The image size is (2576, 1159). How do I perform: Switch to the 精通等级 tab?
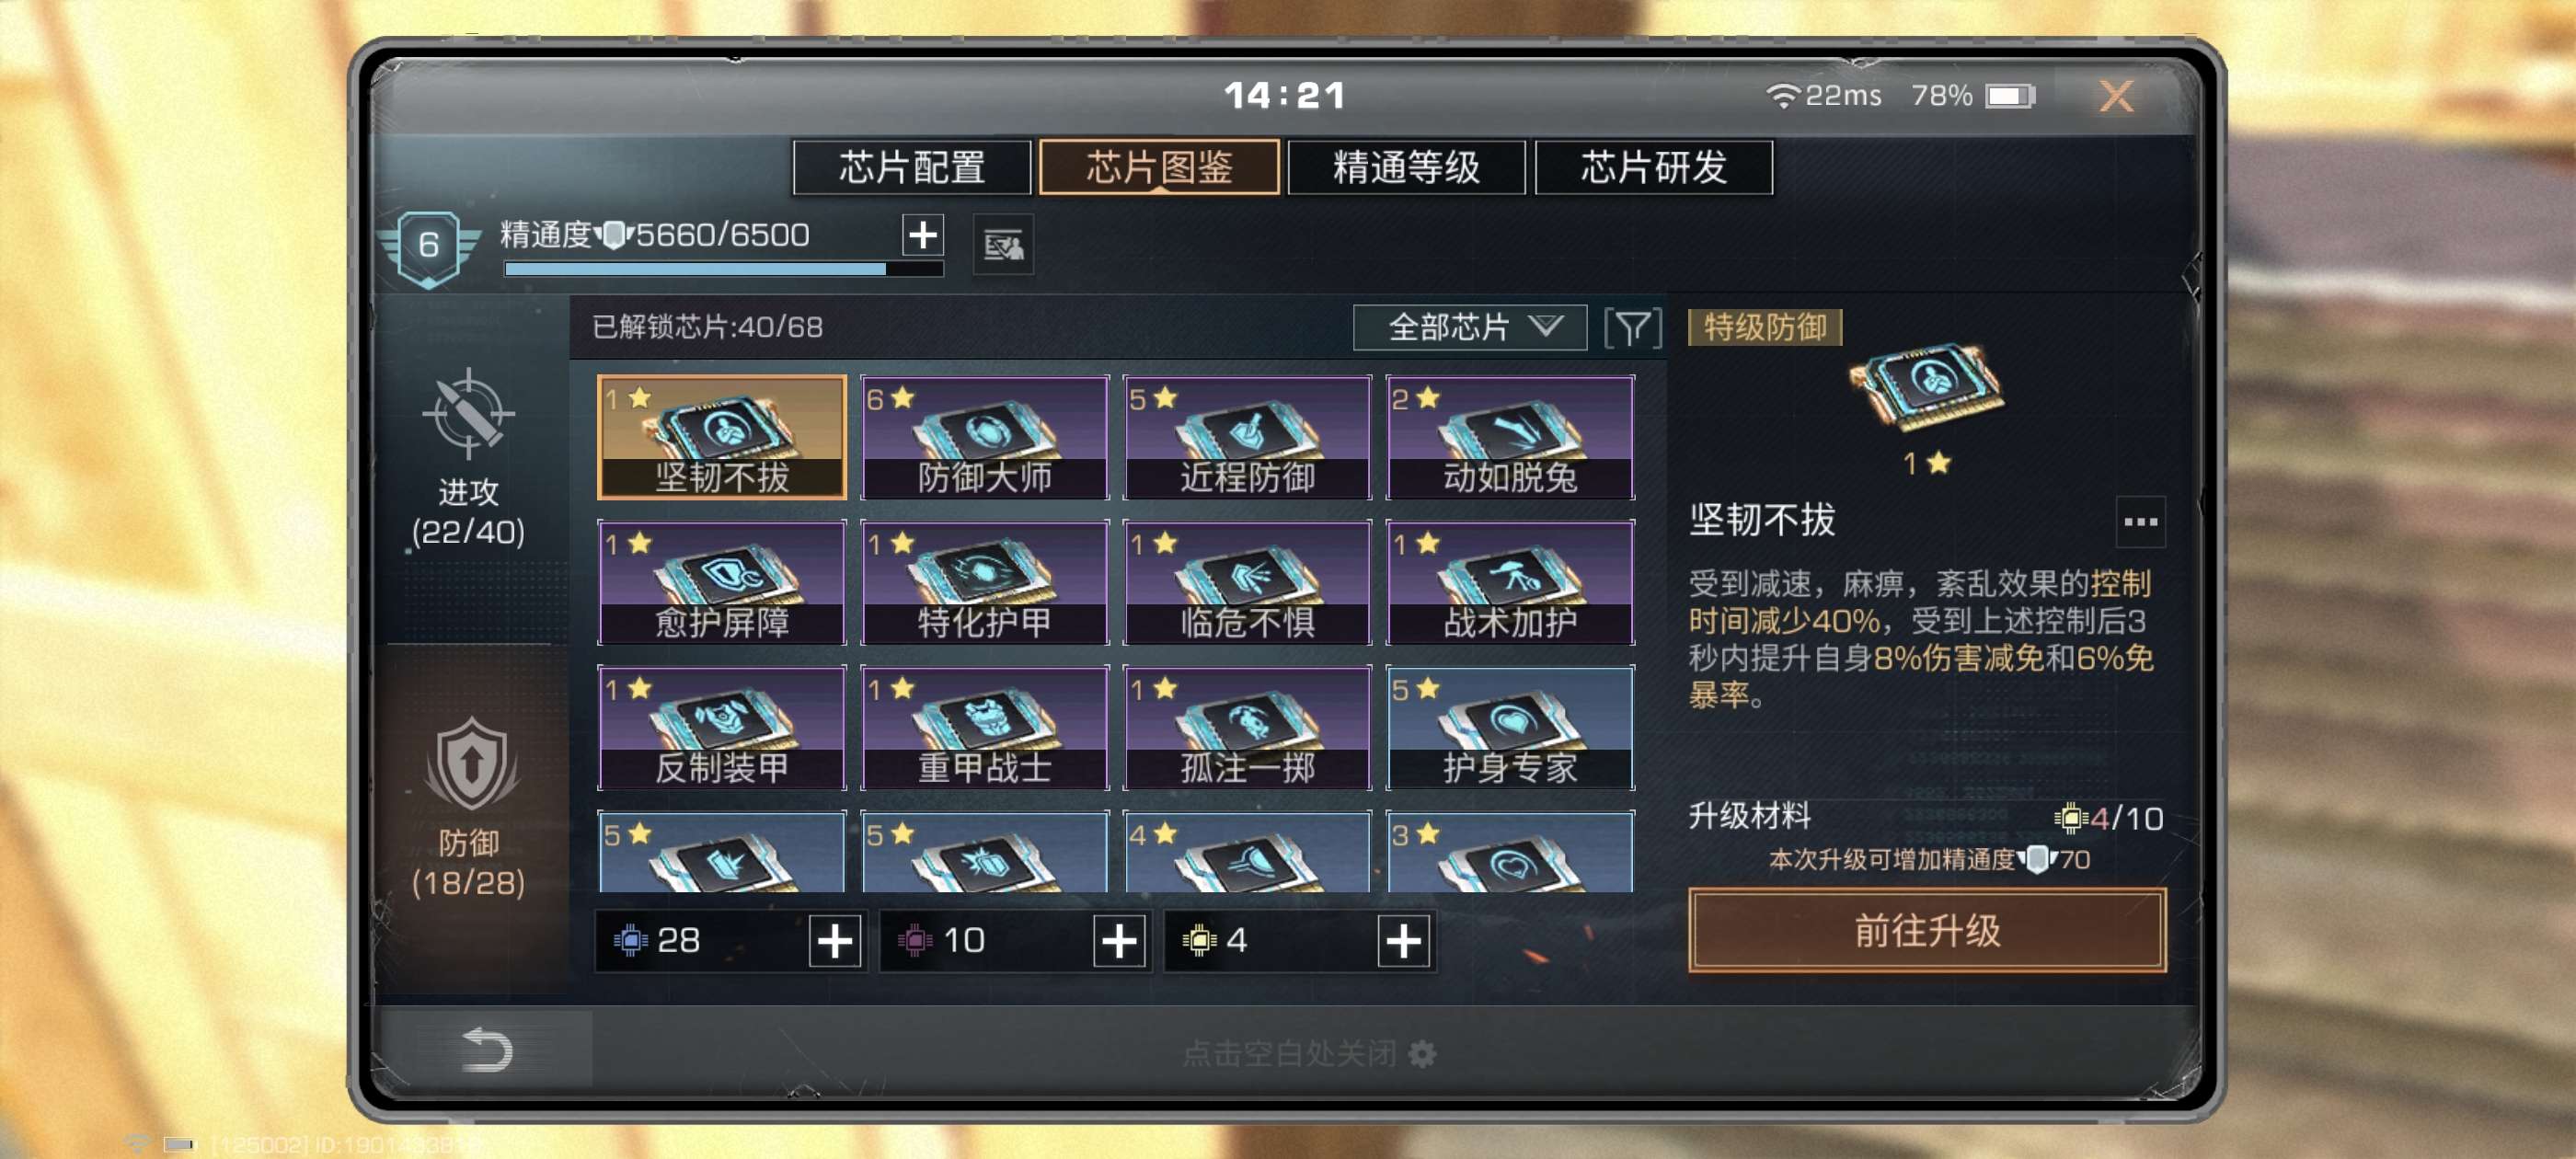1405,167
